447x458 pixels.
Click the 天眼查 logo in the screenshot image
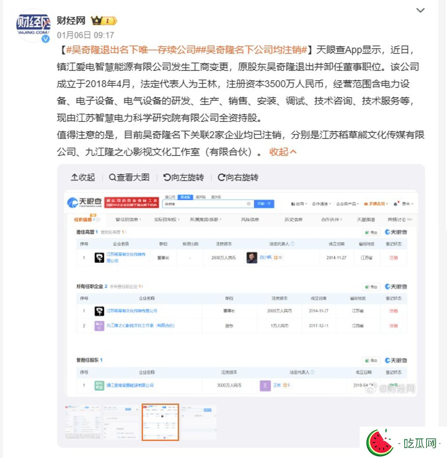coord(84,202)
